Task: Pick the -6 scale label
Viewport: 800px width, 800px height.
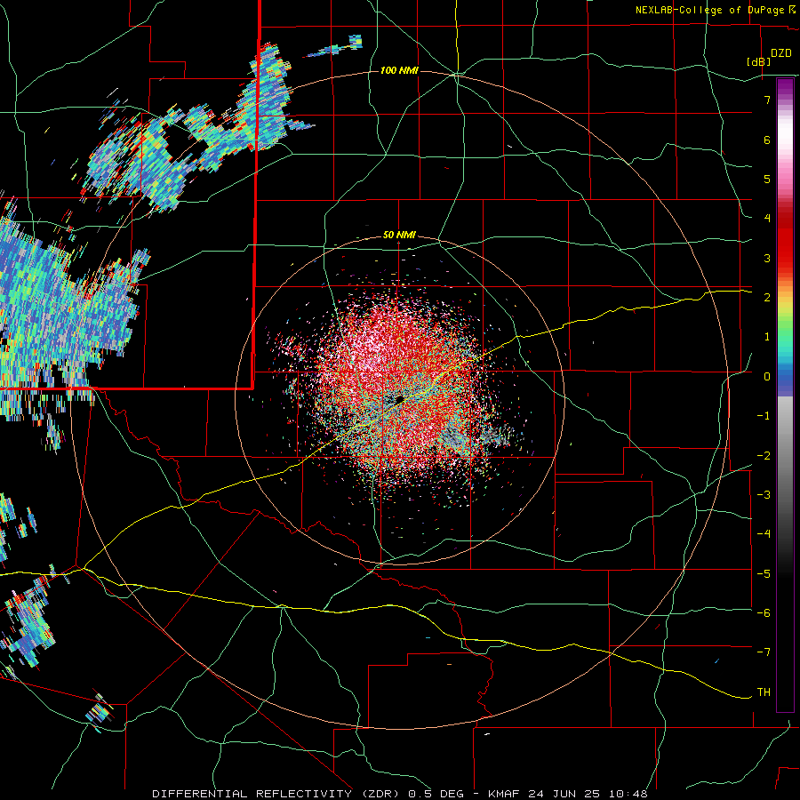Action: pos(764,613)
